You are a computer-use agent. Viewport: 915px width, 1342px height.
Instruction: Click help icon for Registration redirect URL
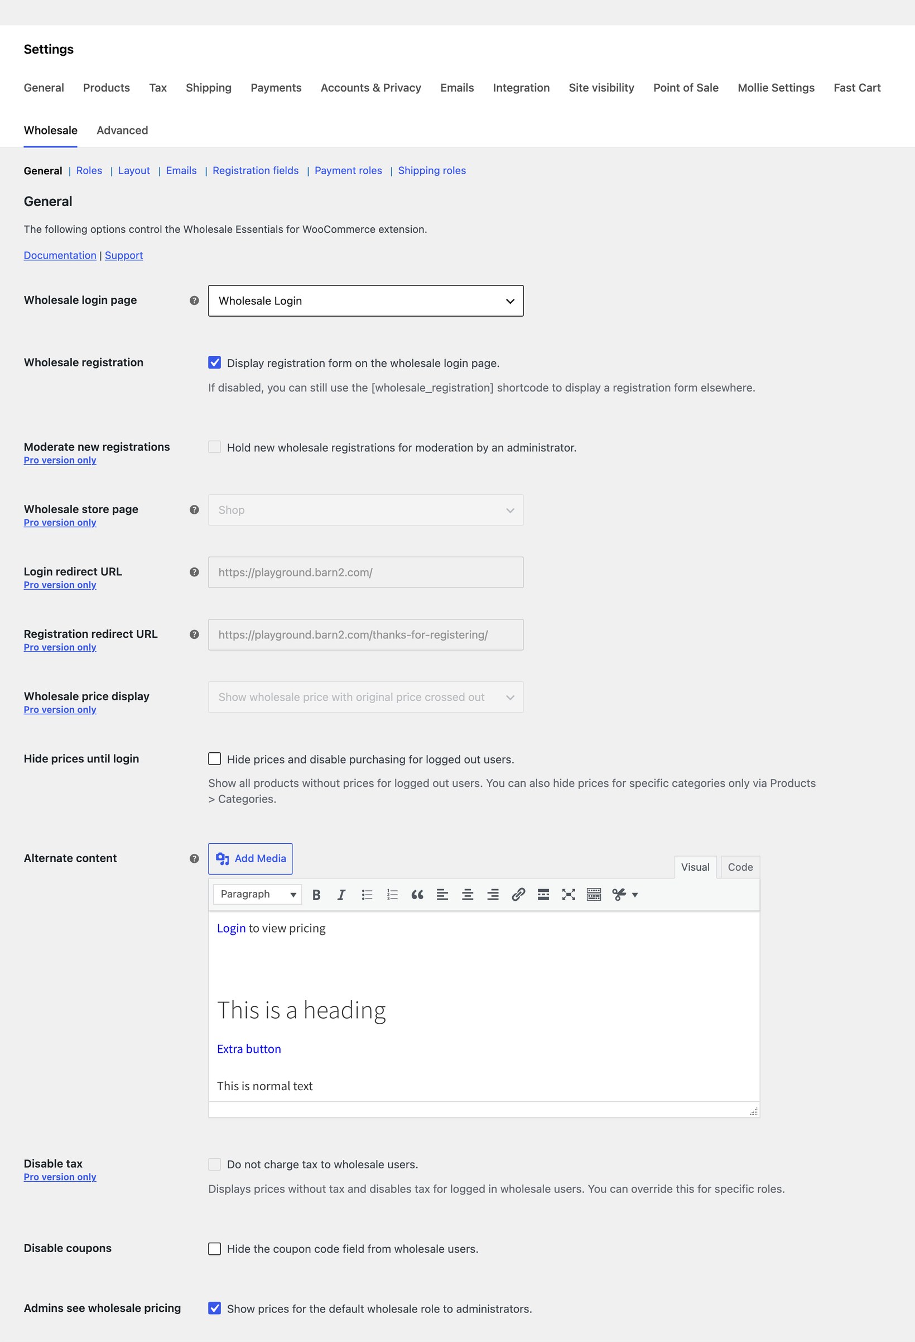(194, 634)
